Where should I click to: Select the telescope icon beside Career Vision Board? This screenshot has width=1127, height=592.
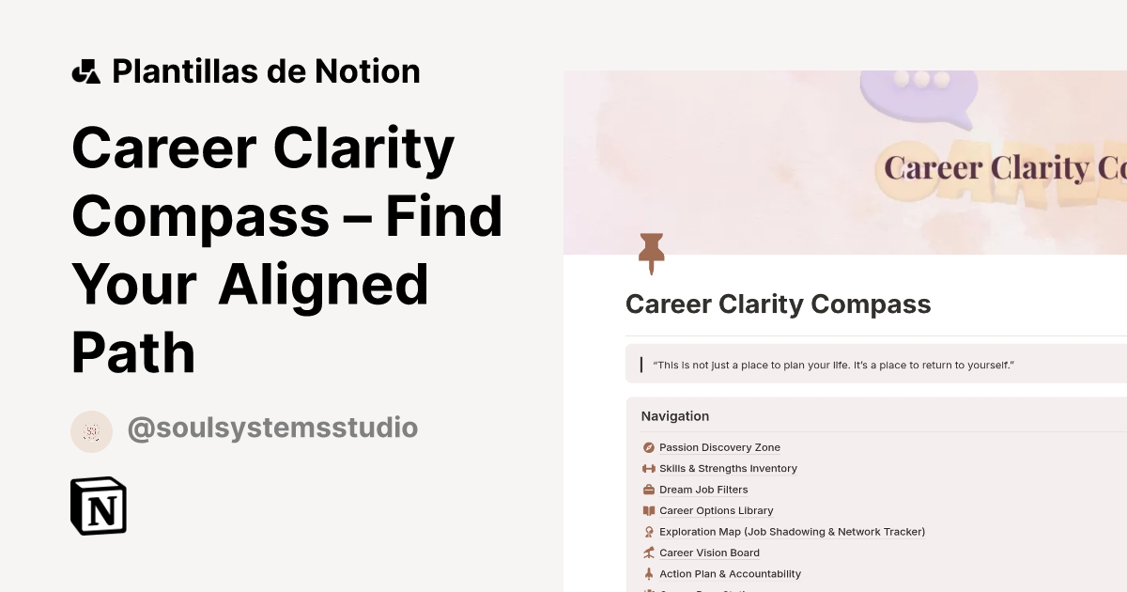click(x=648, y=553)
